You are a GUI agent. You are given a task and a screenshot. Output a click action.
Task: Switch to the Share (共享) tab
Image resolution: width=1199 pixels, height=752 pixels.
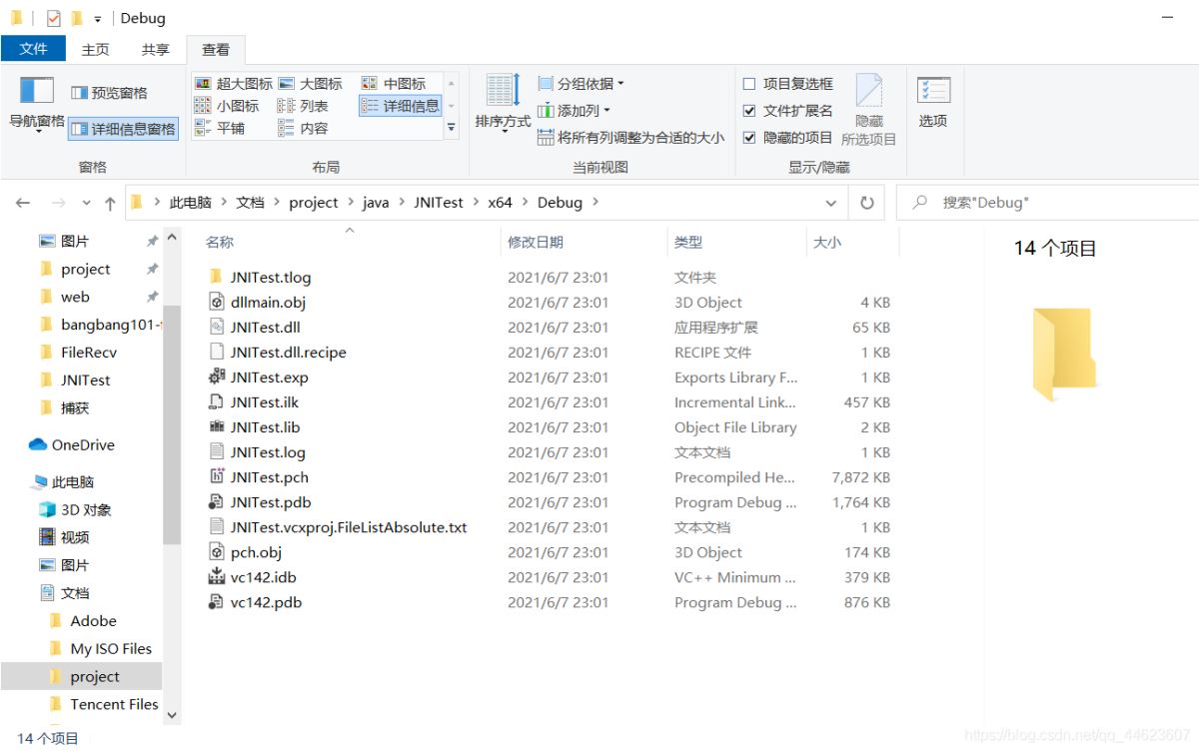pyautogui.click(x=155, y=49)
